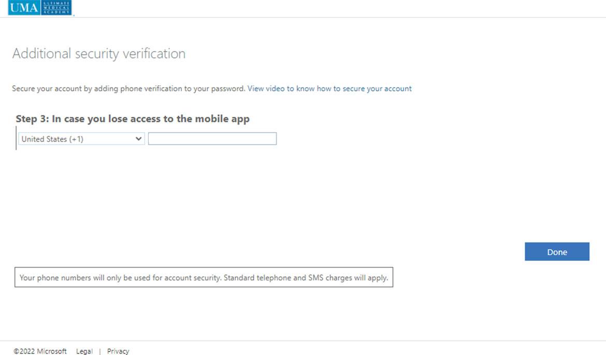Click the horizontal divider line above the footer
The width and height of the screenshot is (606, 355).
(x=303, y=341)
